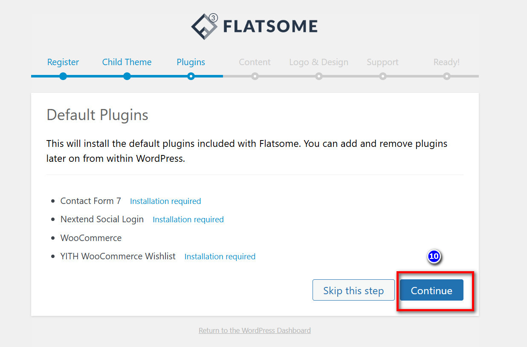
Task: Open the Register wizard step
Action: click(63, 62)
